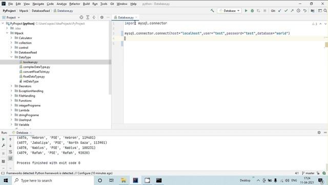
Task: Jump to next highlighted problem arrow in editor
Action: tap(325, 24)
